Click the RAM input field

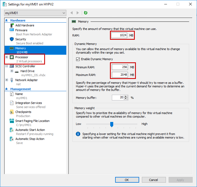tap(119, 35)
